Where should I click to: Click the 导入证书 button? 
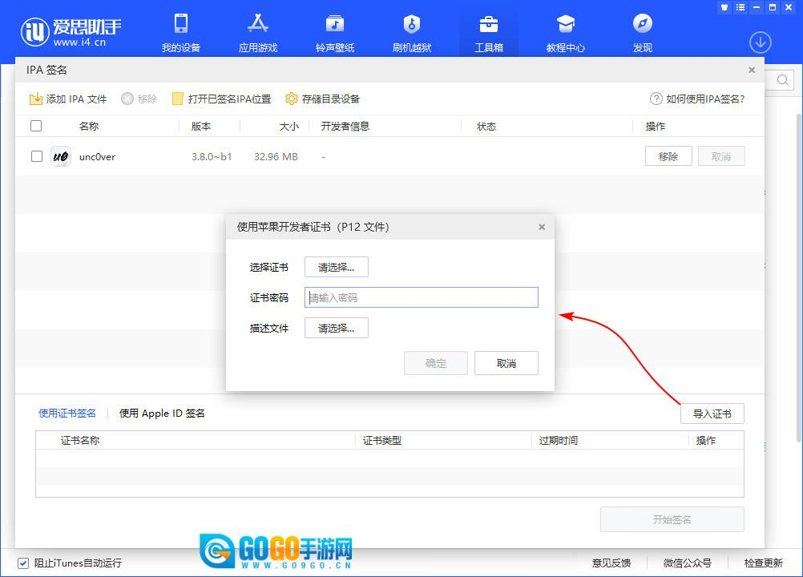click(x=712, y=414)
